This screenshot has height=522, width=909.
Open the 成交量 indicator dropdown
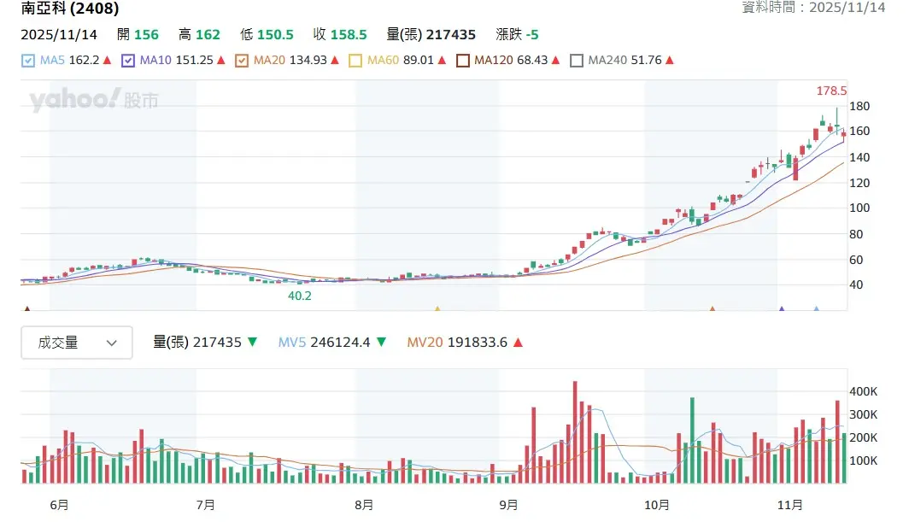click(x=77, y=343)
